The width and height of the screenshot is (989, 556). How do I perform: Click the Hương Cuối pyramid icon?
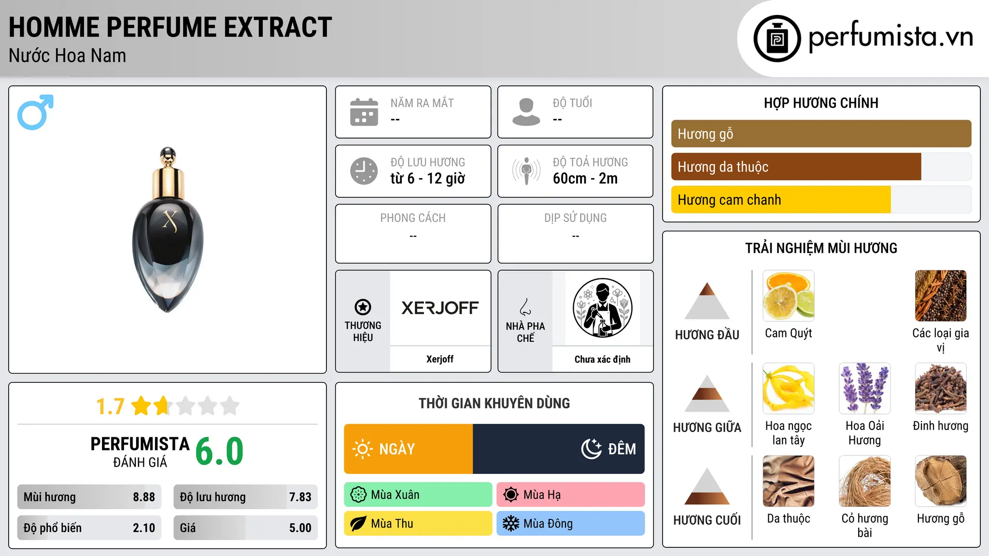[x=707, y=486]
